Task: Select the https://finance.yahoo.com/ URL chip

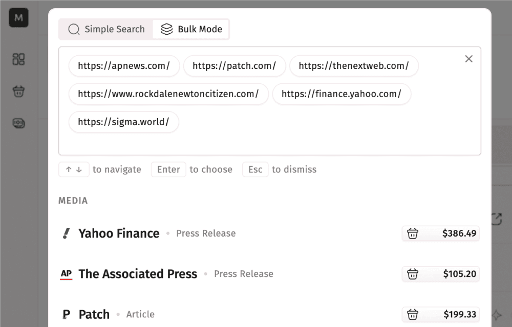Action: [x=341, y=94]
